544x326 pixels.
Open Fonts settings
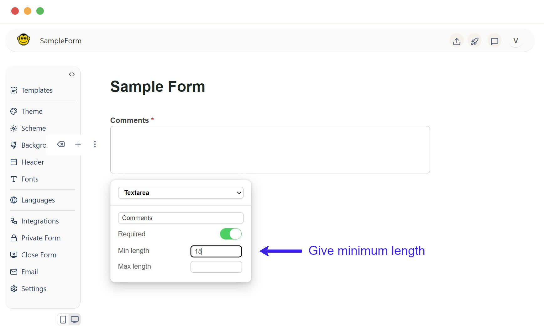(x=29, y=179)
